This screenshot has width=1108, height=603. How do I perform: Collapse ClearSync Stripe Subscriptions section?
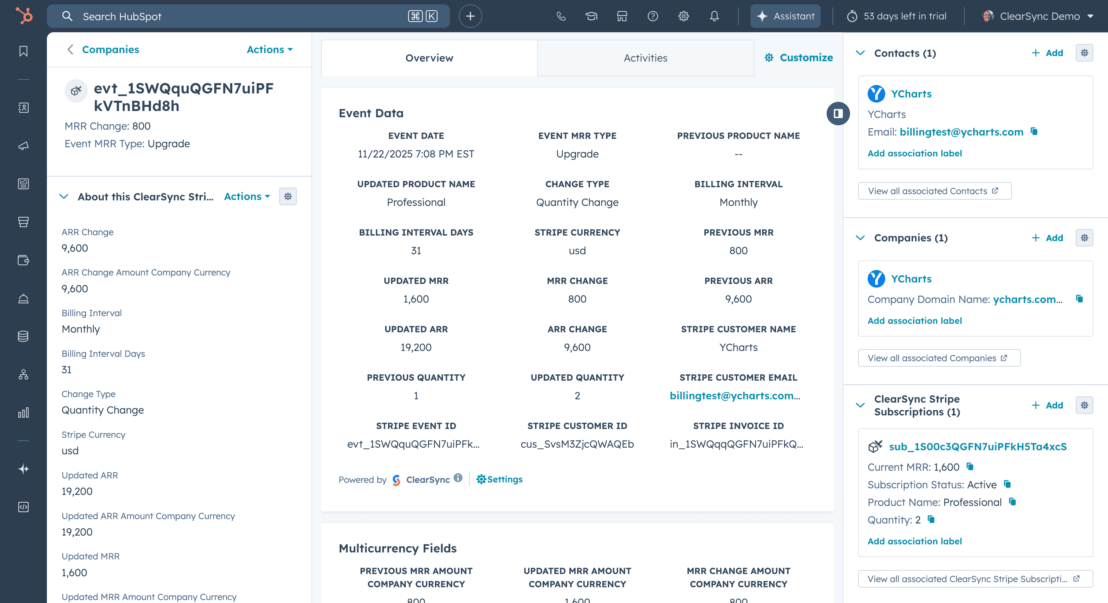[x=860, y=405]
